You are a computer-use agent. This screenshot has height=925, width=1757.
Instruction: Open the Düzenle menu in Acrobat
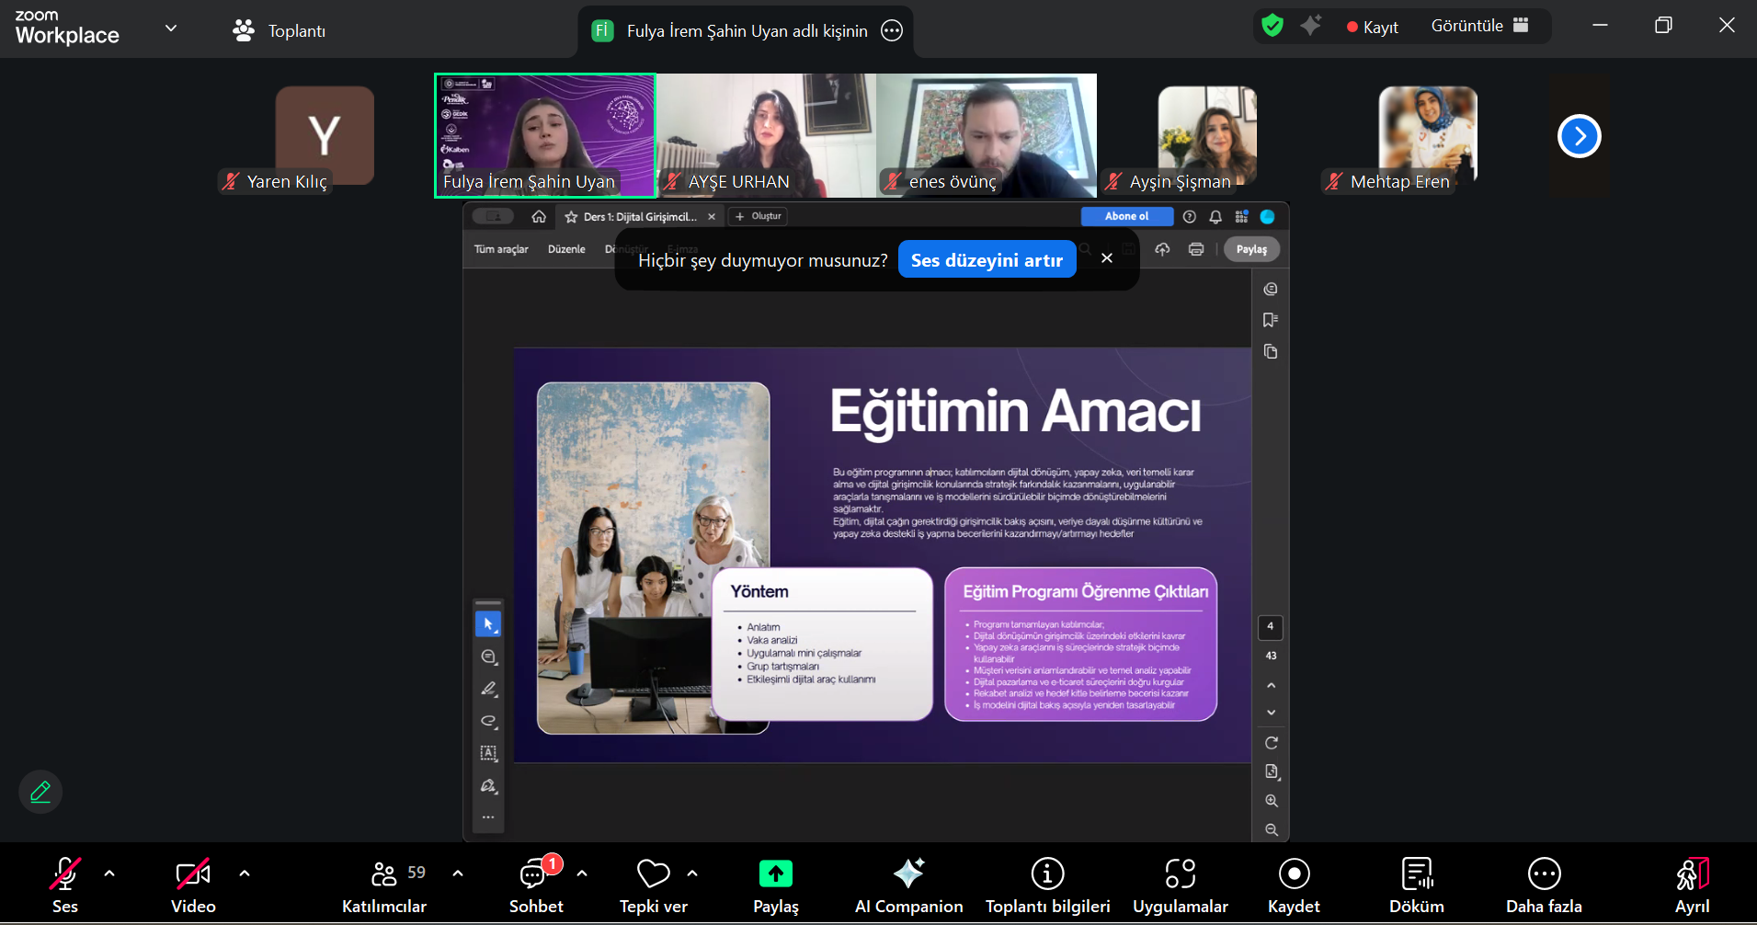tap(566, 249)
